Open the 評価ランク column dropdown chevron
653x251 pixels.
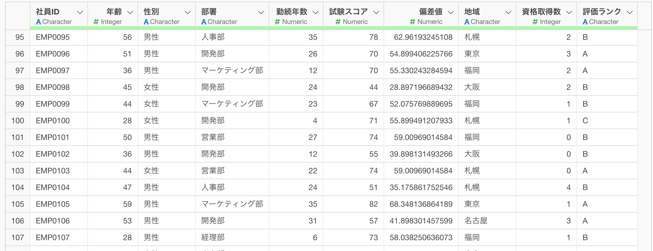point(630,12)
